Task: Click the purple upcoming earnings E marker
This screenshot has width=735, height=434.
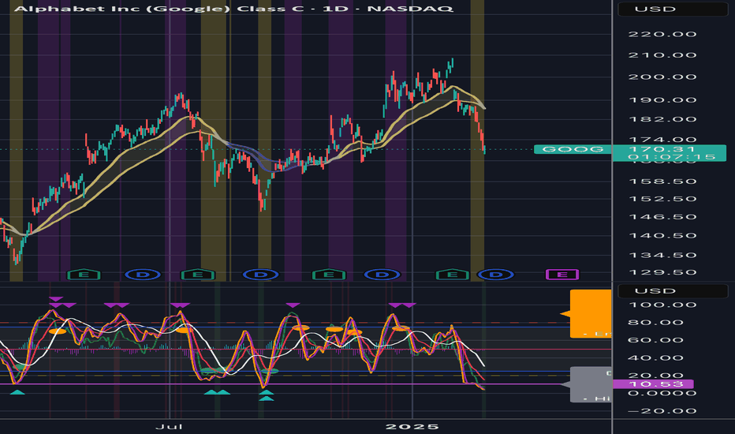Action: [562, 275]
